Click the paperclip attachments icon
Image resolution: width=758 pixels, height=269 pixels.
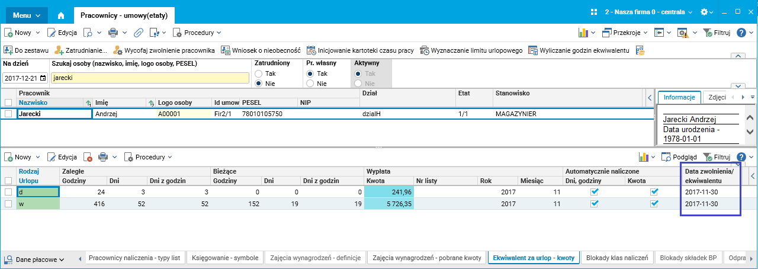pos(138,33)
